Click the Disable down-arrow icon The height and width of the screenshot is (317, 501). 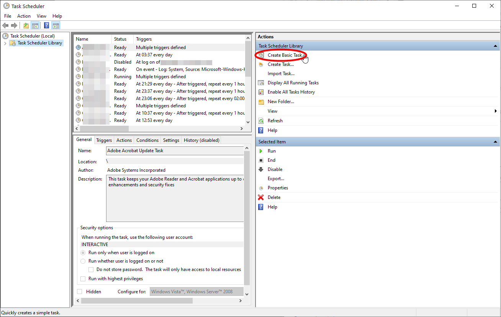click(x=261, y=169)
